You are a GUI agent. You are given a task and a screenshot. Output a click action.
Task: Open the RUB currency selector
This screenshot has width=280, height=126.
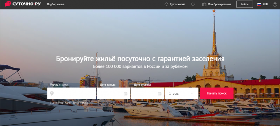coord(265,5)
